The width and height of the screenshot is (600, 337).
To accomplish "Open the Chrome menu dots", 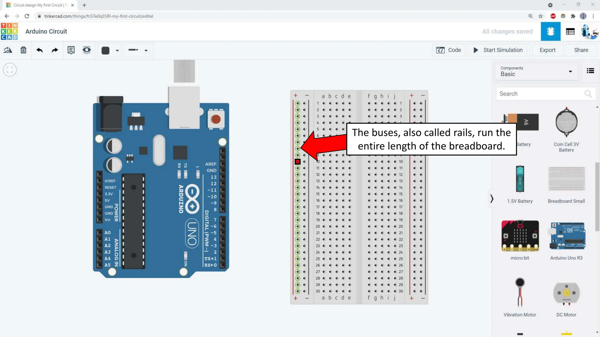I will click(x=593, y=16).
